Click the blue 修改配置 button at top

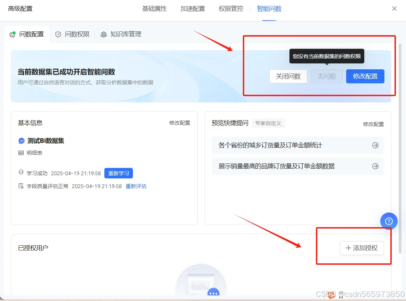point(365,76)
